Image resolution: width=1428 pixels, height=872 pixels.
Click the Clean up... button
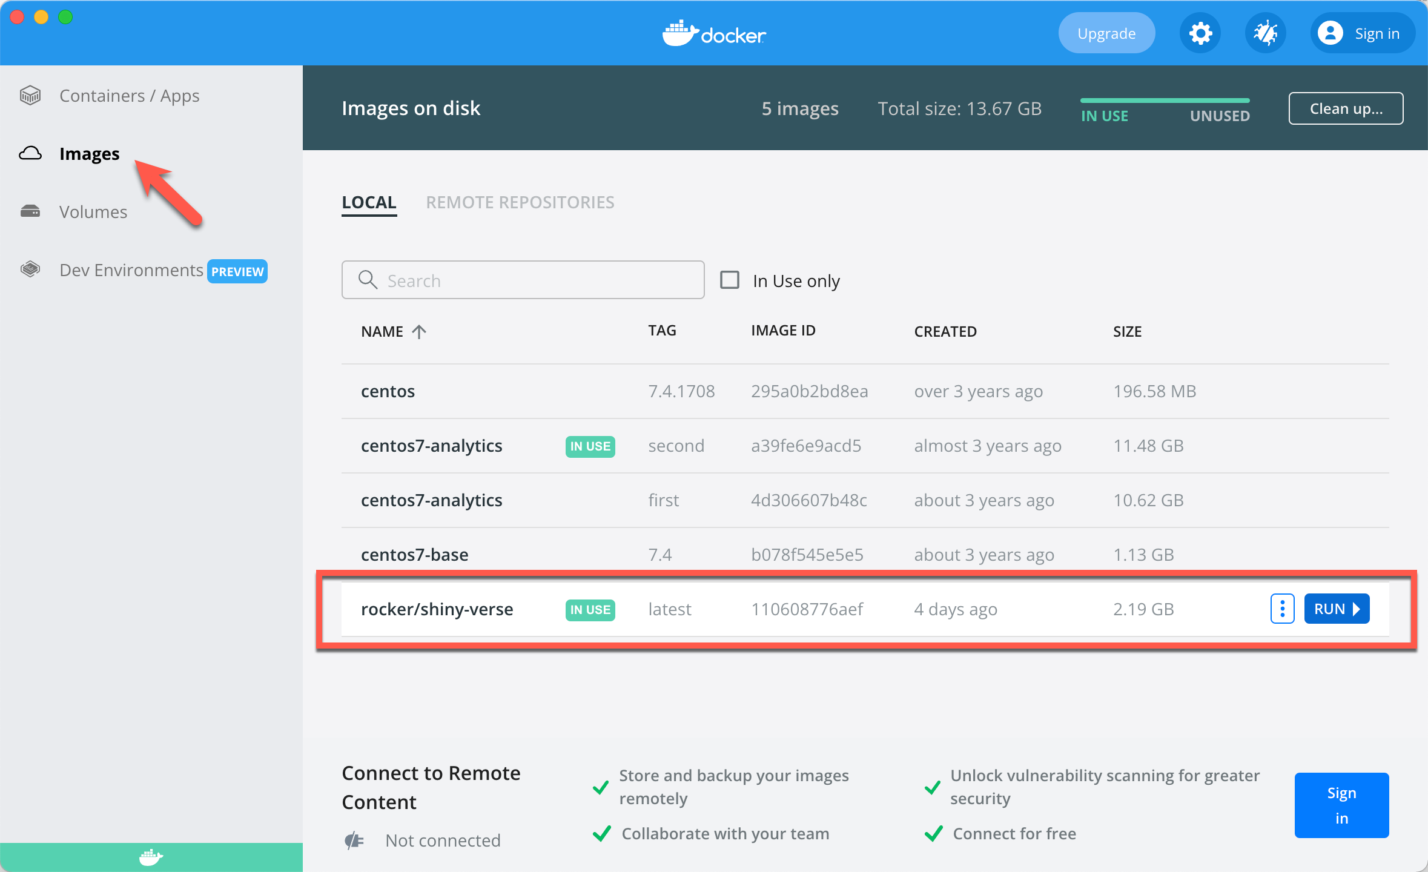(1346, 108)
